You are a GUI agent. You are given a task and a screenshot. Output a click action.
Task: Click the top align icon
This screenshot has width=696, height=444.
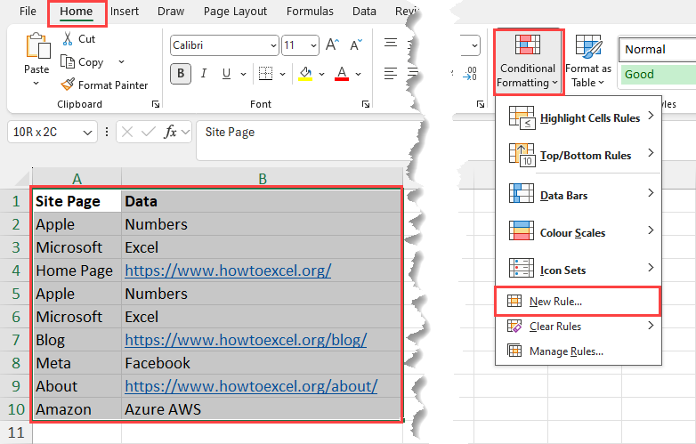point(391,43)
